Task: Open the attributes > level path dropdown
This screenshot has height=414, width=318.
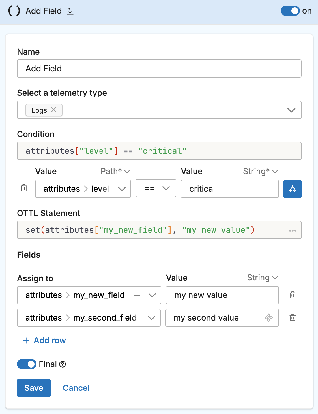Action: coord(122,189)
